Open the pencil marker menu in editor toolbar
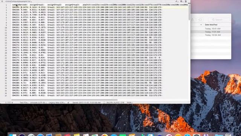This screenshot has height=136, width=241. tap(177, 2)
